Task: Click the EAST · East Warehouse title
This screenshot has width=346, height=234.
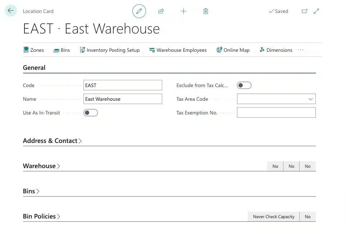Action: tap(91, 29)
